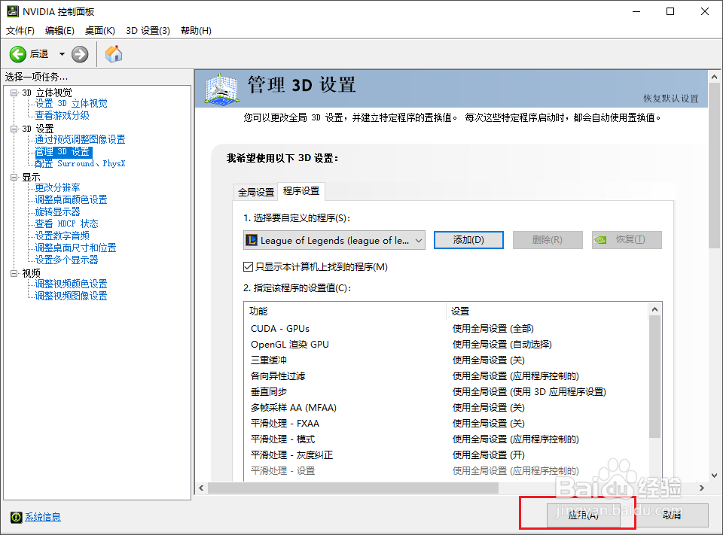
Task: Click the 添加 button to add a program
Action: coord(468,240)
